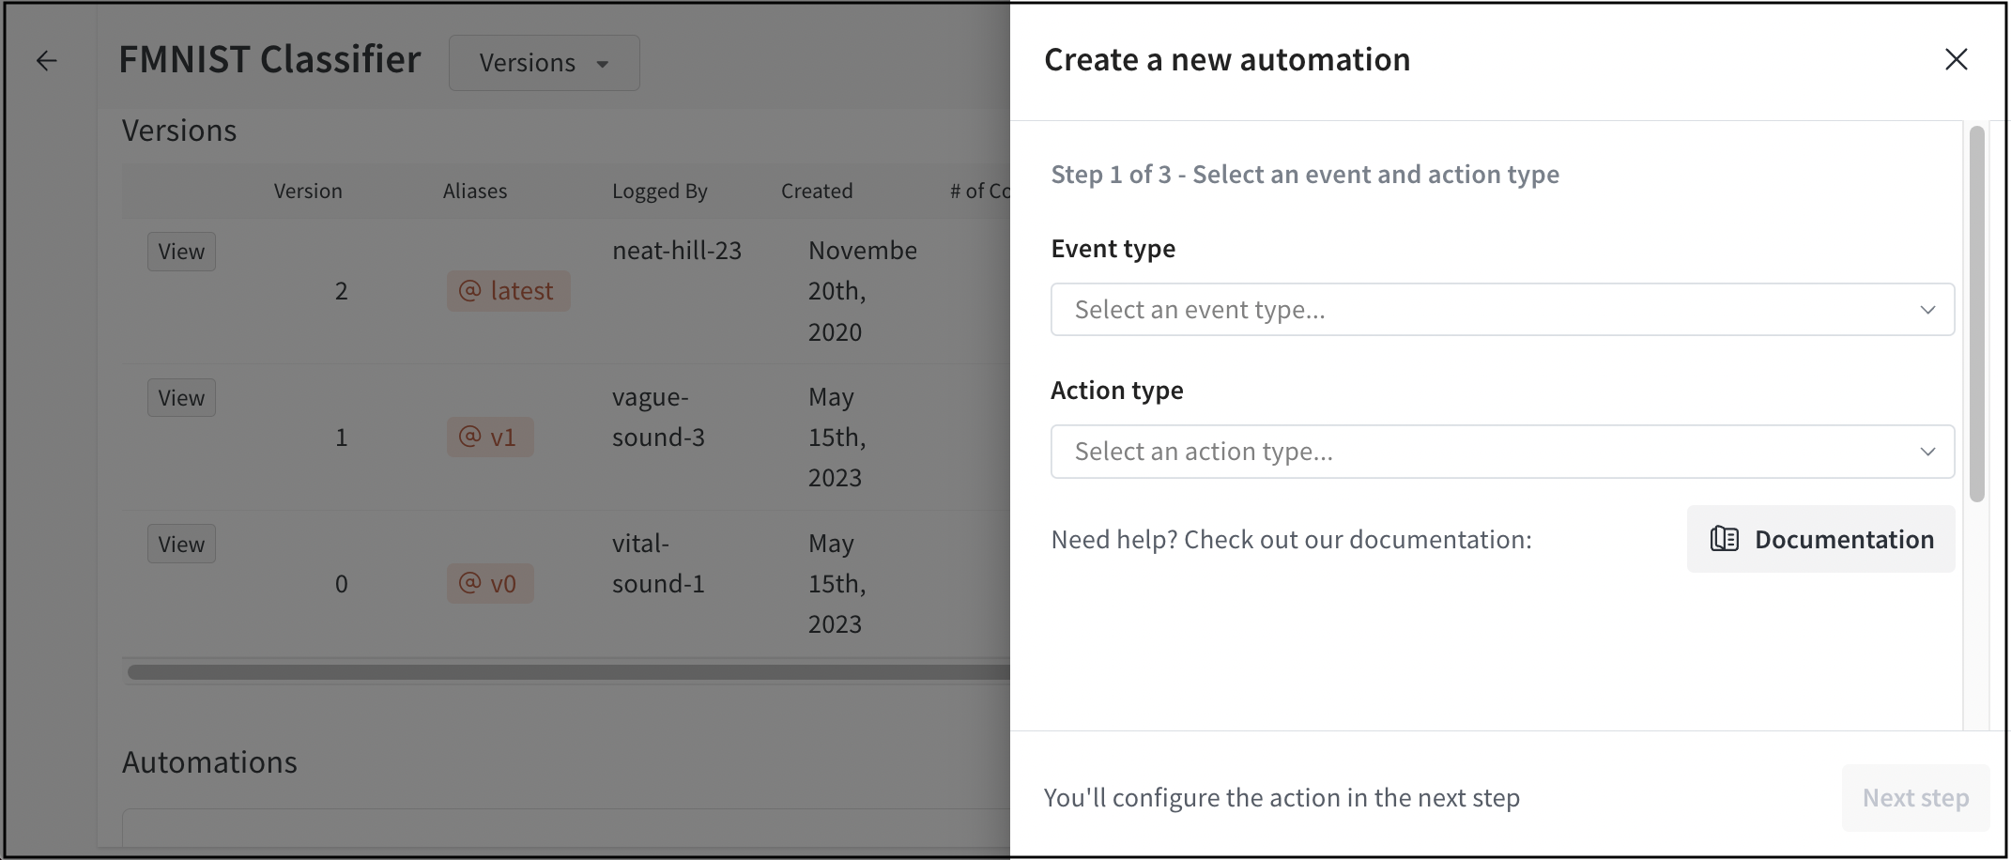View version 1 logged by vague-sound-3
The image size is (2011, 860).
181,398
